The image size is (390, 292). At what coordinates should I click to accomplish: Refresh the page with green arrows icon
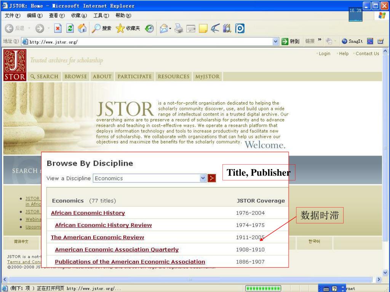pyautogui.click(x=70, y=28)
